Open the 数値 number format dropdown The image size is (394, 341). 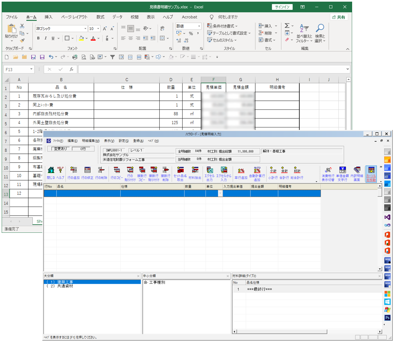(199, 26)
